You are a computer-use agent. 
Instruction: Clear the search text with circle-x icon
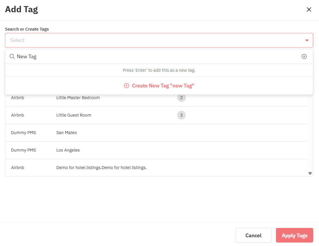tap(304, 57)
